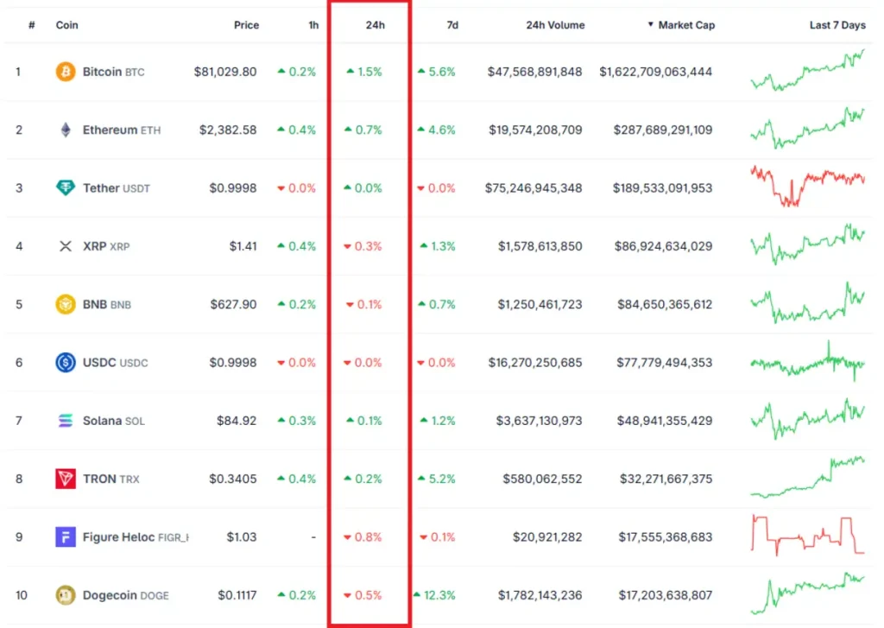Sort by the # rank column header

tap(32, 25)
